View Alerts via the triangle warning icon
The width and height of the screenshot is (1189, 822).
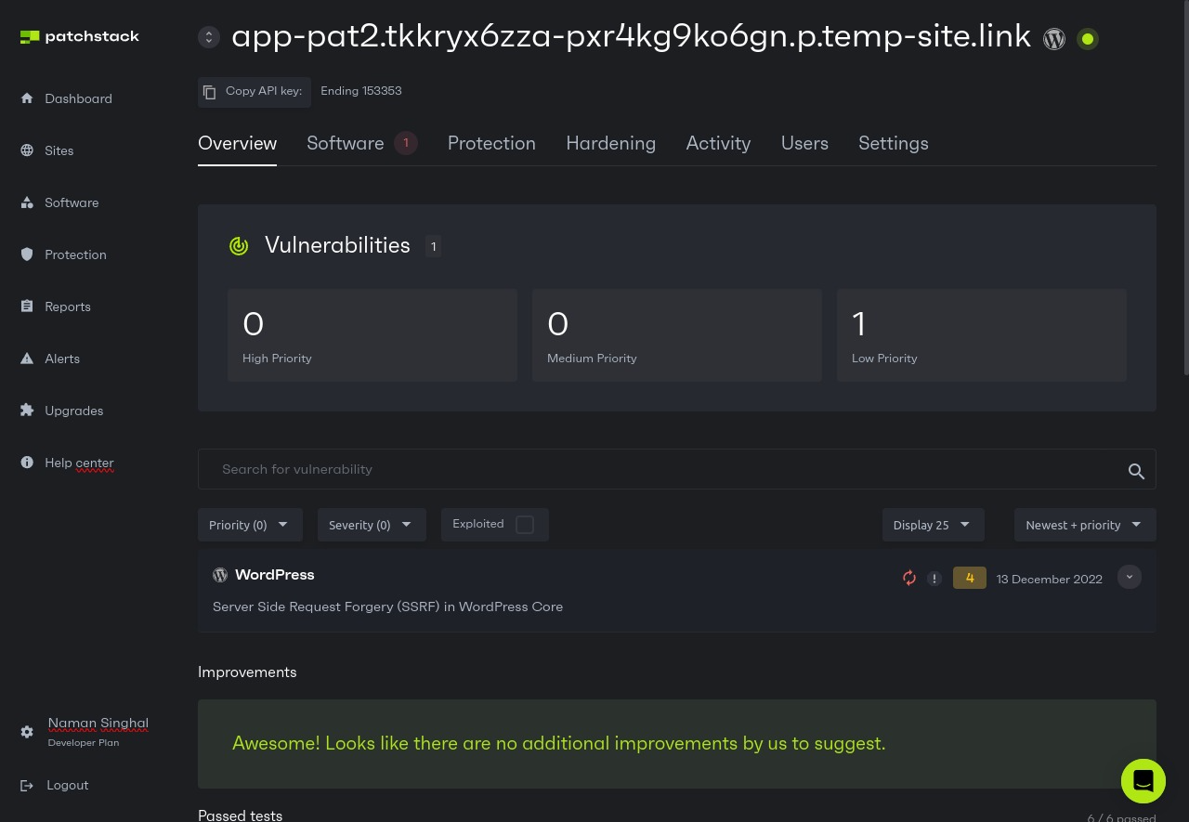(x=27, y=359)
